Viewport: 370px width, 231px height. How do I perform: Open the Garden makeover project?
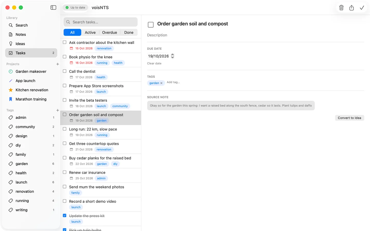[31, 71]
